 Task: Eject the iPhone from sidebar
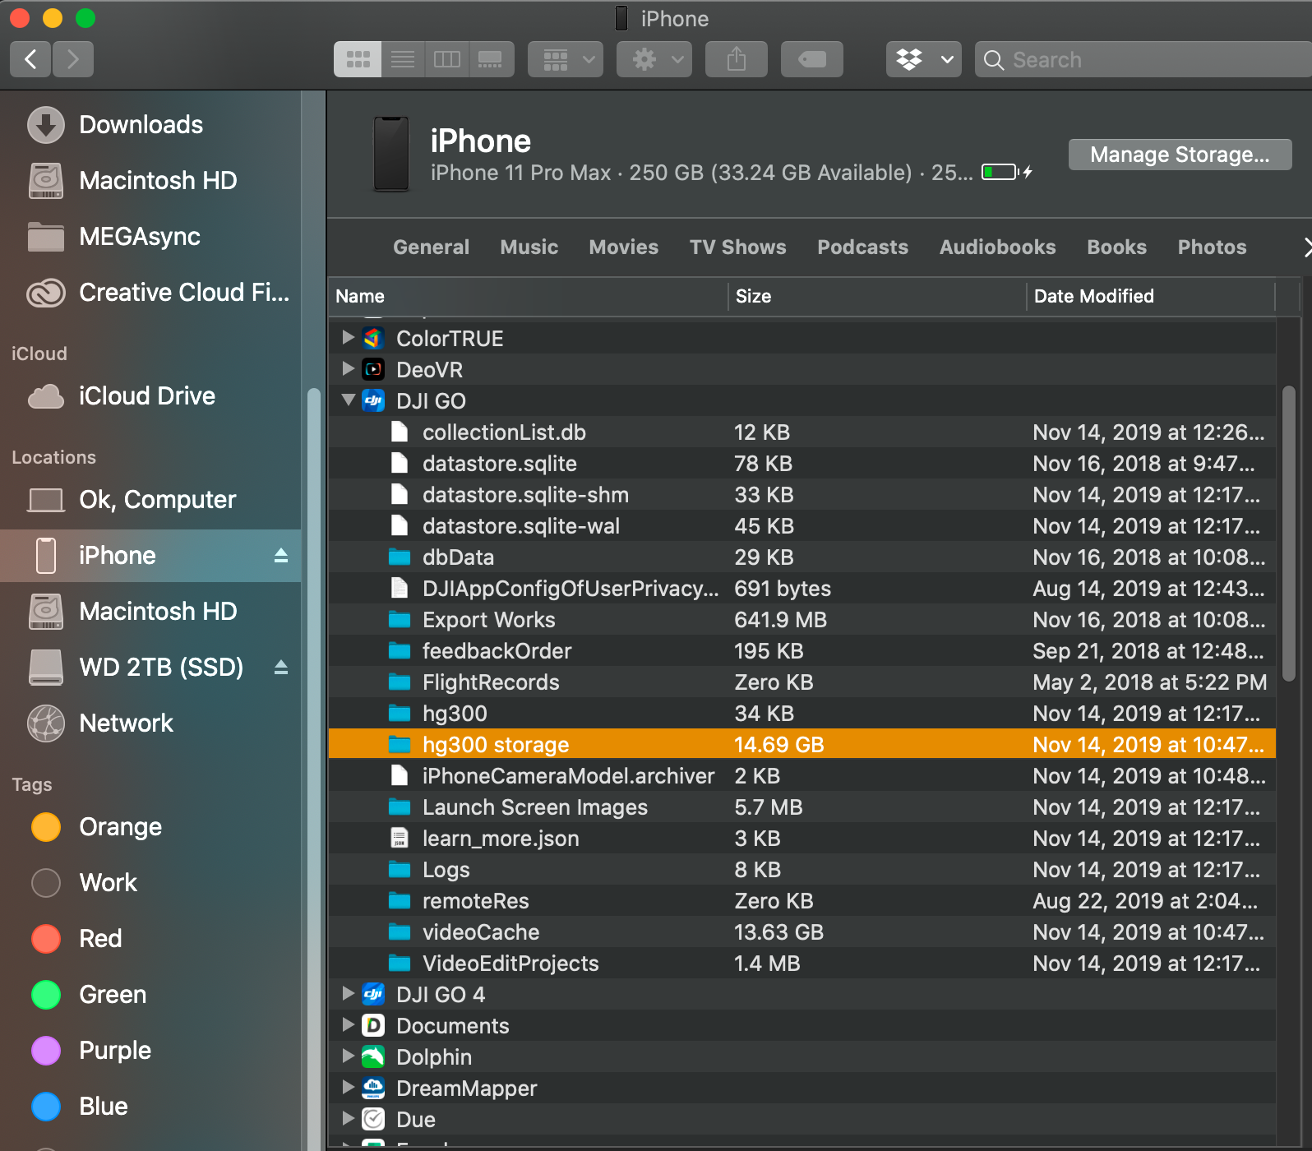pos(281,556)
